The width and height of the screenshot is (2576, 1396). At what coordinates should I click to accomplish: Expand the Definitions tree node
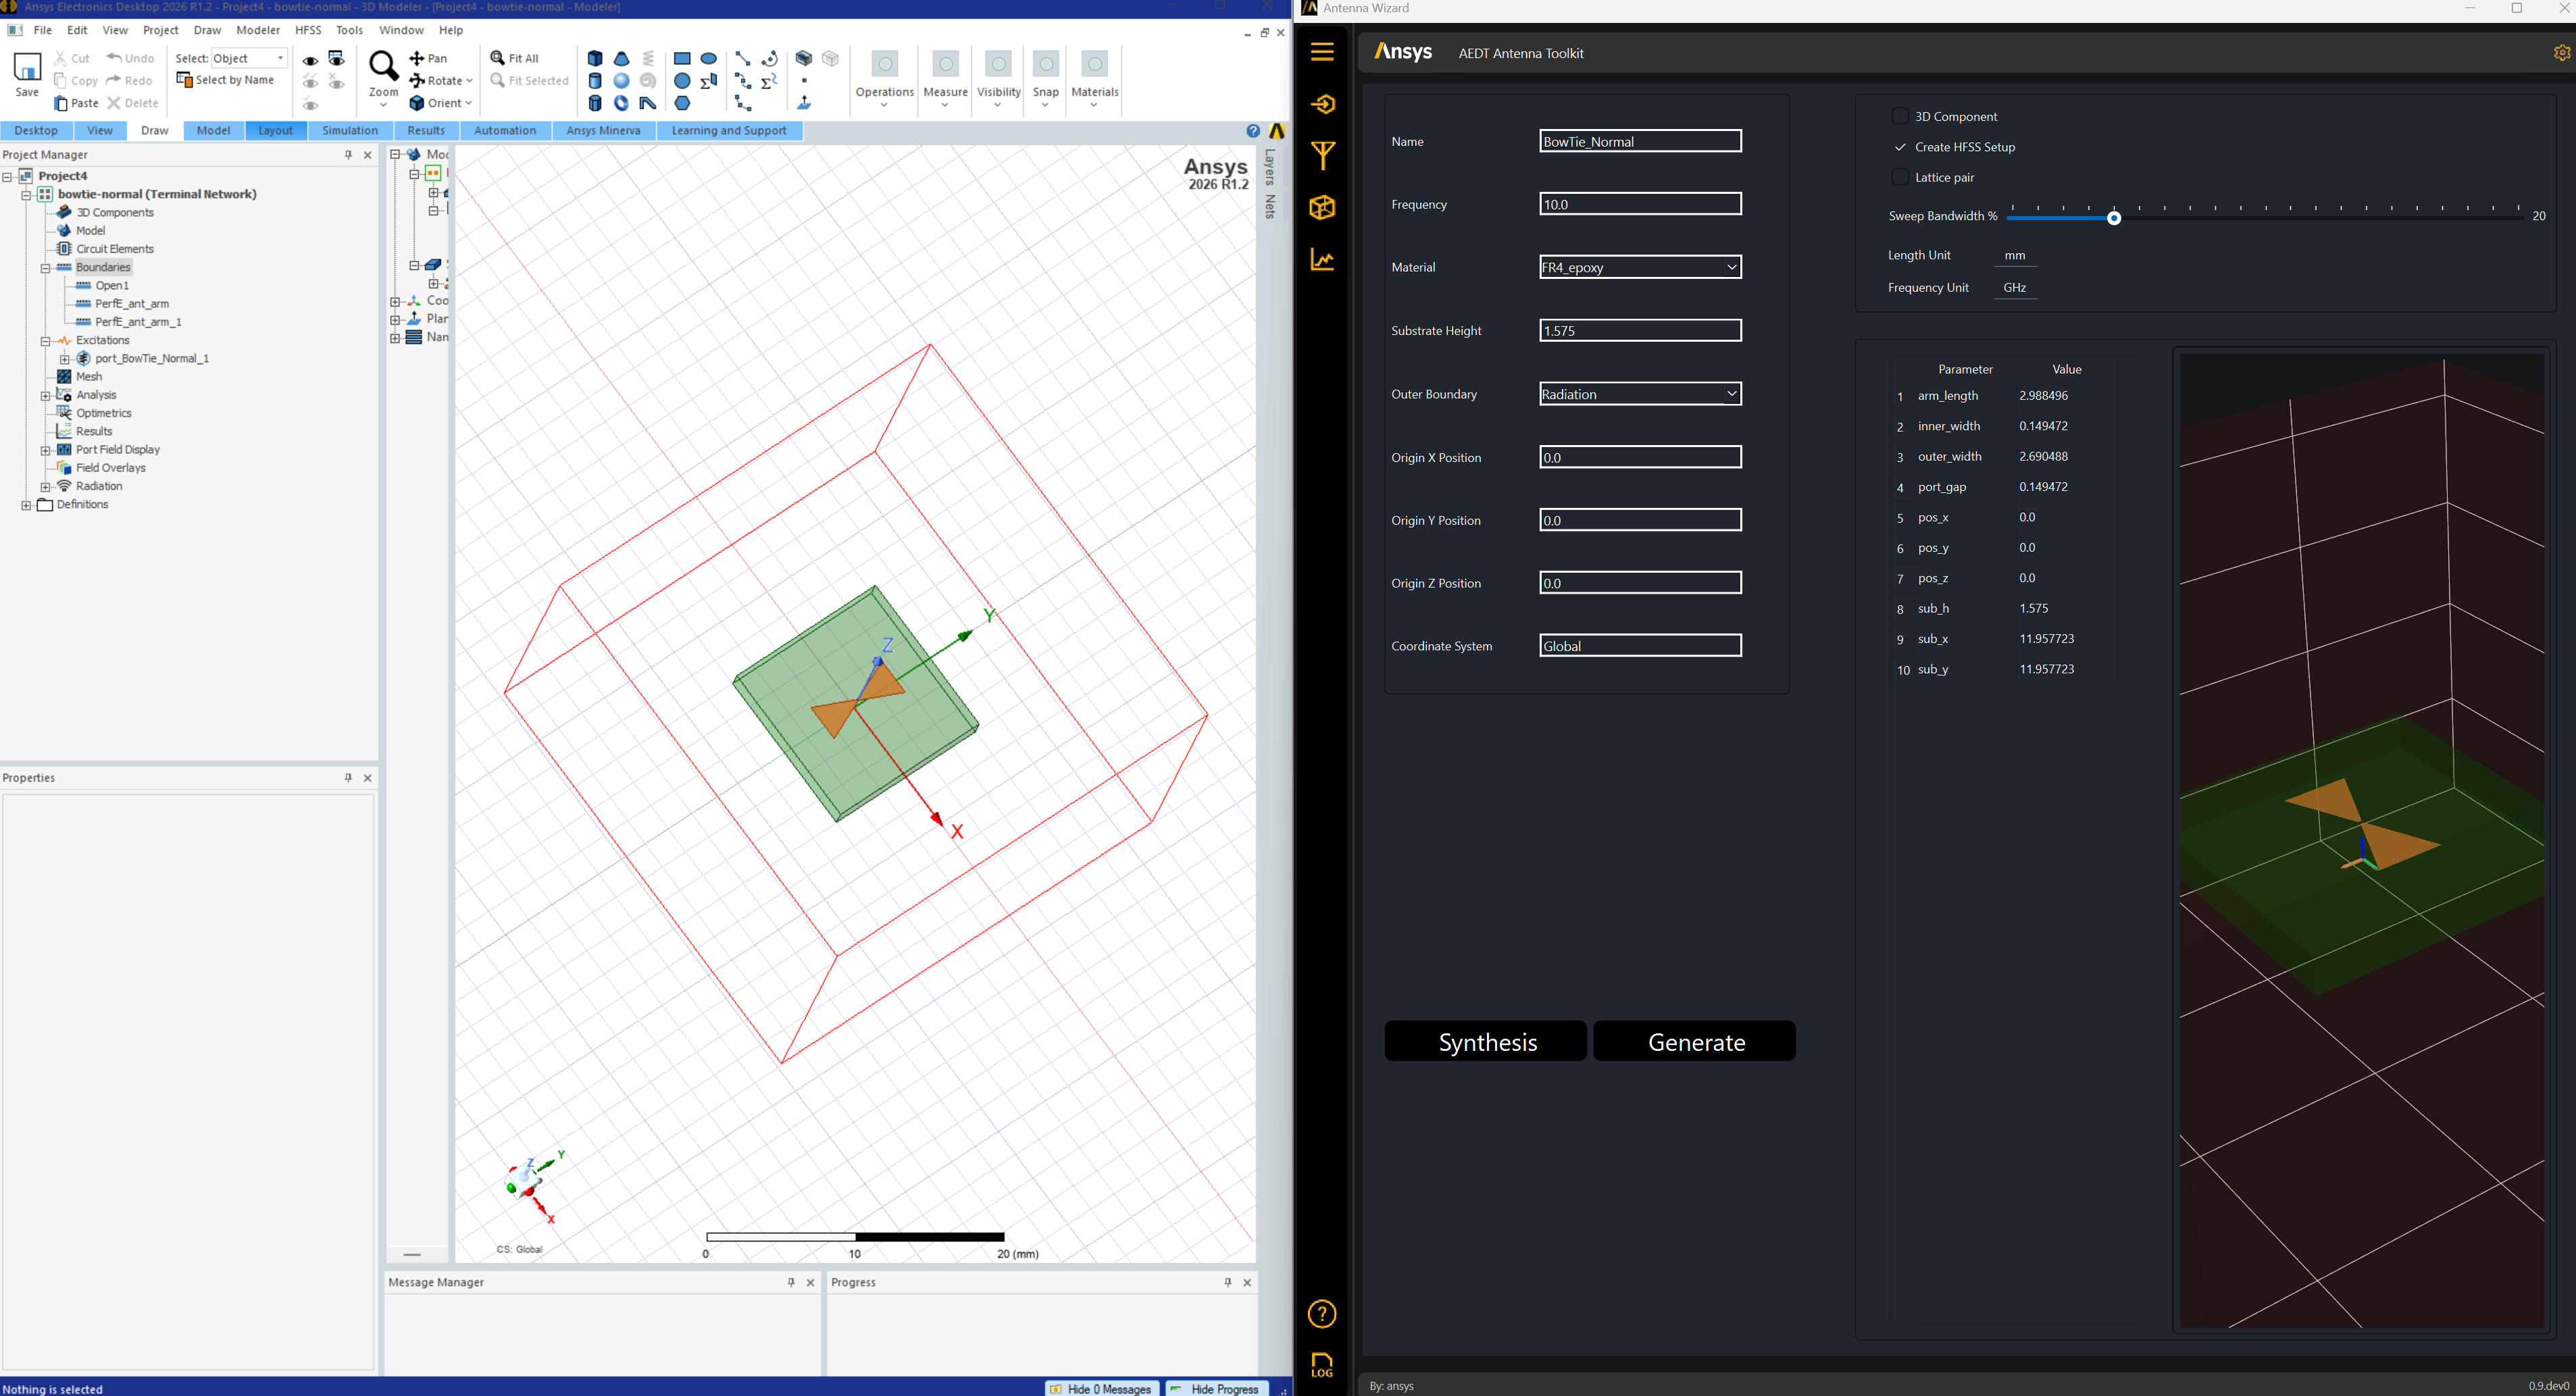coord(26,505)
